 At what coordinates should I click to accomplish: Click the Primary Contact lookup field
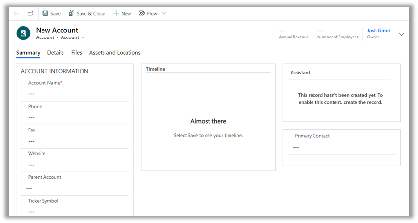click(x=342, y=147)
